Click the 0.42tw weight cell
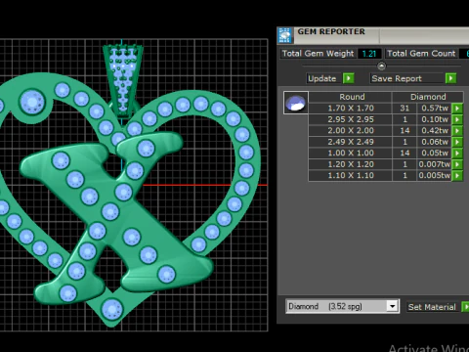The image size is (469, 352). (x=435, y=131)
